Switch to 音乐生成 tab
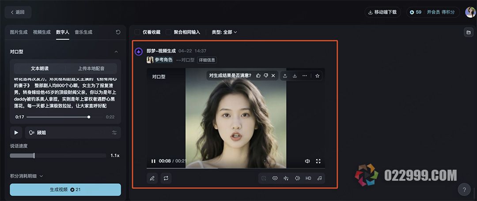Screen dimensions: 477x201 83,32
